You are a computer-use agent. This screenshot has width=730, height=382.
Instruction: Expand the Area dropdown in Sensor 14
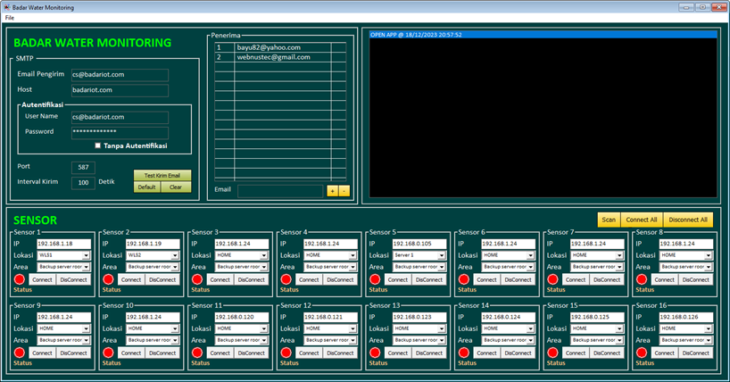(x=530, y=340)
